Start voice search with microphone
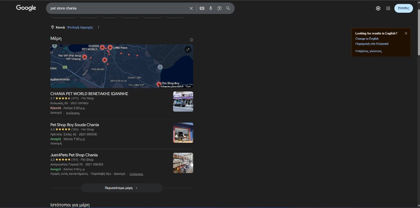420x208 pixels. pyautogui.click(x=211, y=8)
